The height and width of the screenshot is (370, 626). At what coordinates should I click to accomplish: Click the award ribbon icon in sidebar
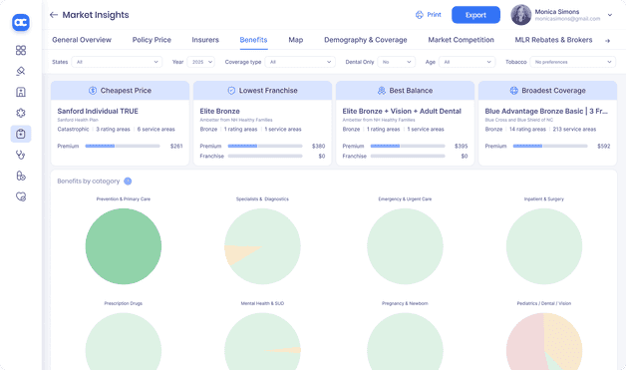(x=21, y=71)
